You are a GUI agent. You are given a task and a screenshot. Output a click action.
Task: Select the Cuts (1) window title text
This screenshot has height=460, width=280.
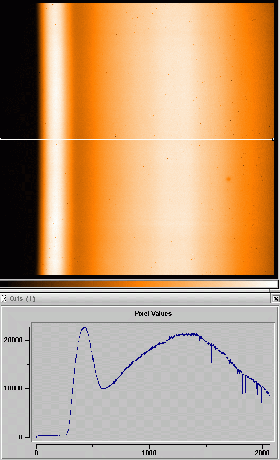(22, 299)
